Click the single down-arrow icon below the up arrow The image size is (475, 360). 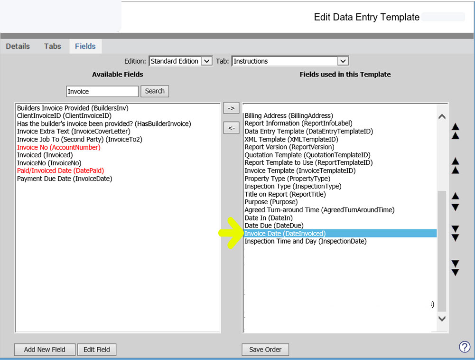456,208
